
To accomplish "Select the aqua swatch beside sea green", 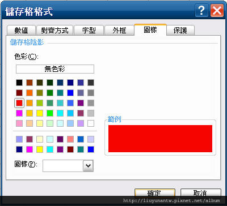I will [x=60, y=103].
